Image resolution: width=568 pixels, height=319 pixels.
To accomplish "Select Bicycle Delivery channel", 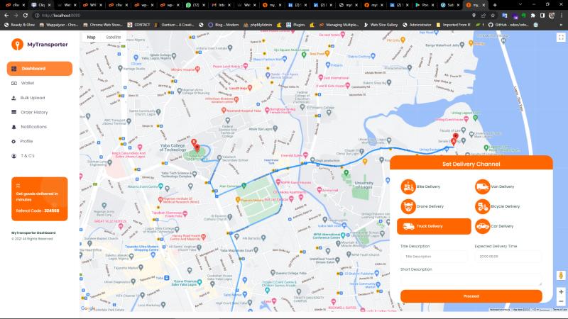I will pyautogui.click(x=498, y=206).
